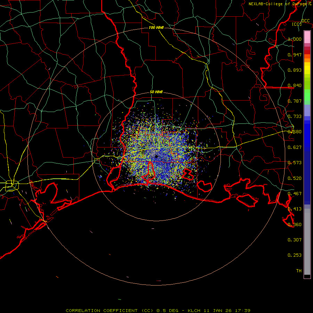Click the 0.413 scale value

(295, 209)
